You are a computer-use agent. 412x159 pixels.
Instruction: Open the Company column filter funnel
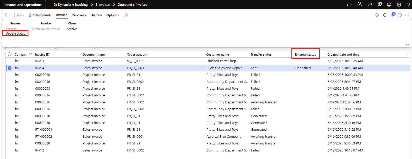pyautogui.click(x=30, y=54)
